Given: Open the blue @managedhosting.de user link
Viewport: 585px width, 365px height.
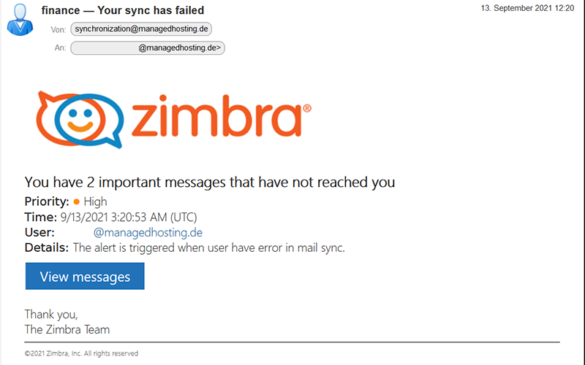Looking at the screenshot, I should pos(148,232).
